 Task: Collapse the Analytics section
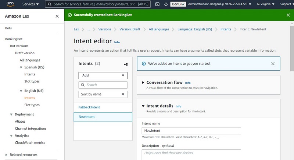(11, 136)
